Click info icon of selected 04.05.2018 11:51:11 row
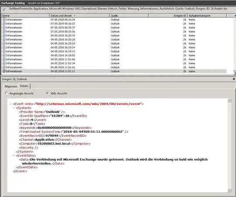This screenshot has height=197, width=236. click(4, 71)
